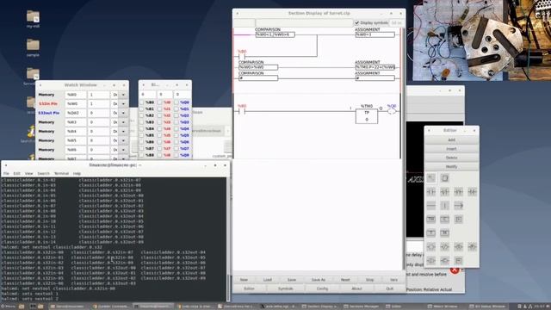Pick the normally-open contact element
This screenshot has height=310, width=551.
(x=430, y=191)
